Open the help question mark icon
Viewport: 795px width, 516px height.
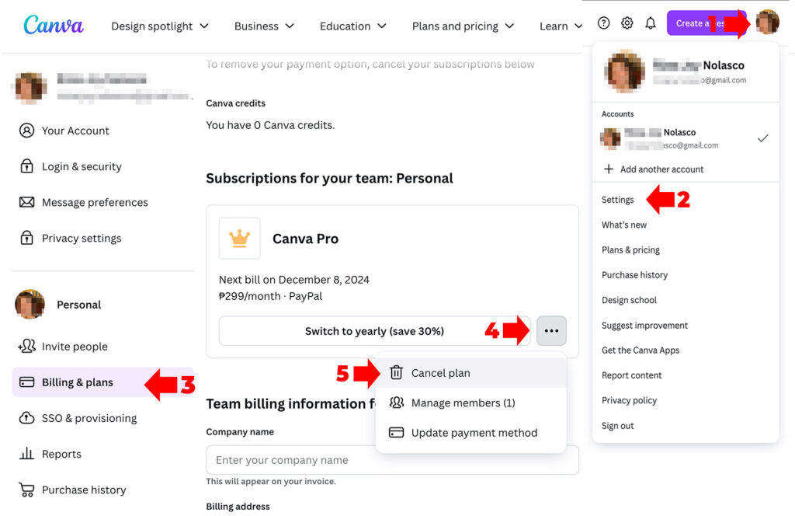click(x=604, y=23)
